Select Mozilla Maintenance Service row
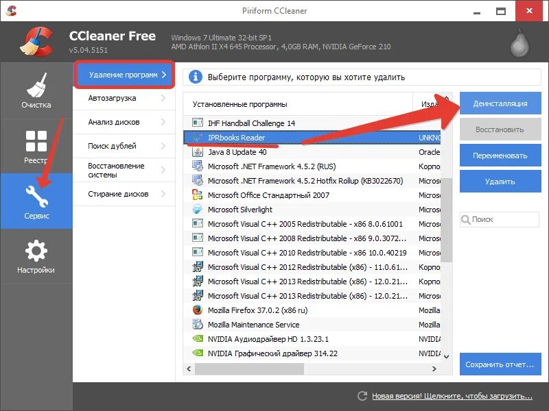 (x=312, y=324)
